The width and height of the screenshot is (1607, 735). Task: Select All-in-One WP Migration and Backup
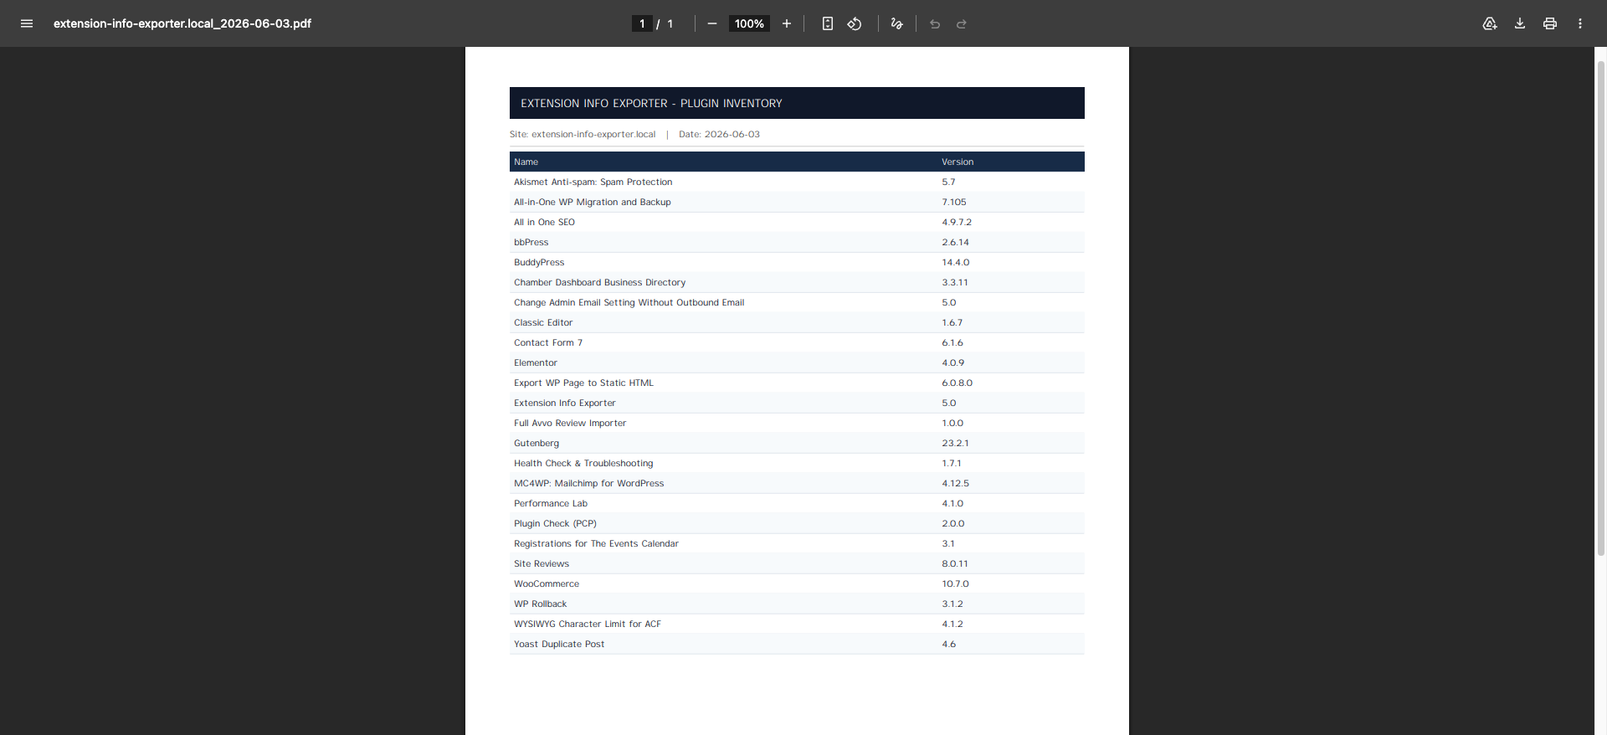pyautogui.click(x=592, y=202)
